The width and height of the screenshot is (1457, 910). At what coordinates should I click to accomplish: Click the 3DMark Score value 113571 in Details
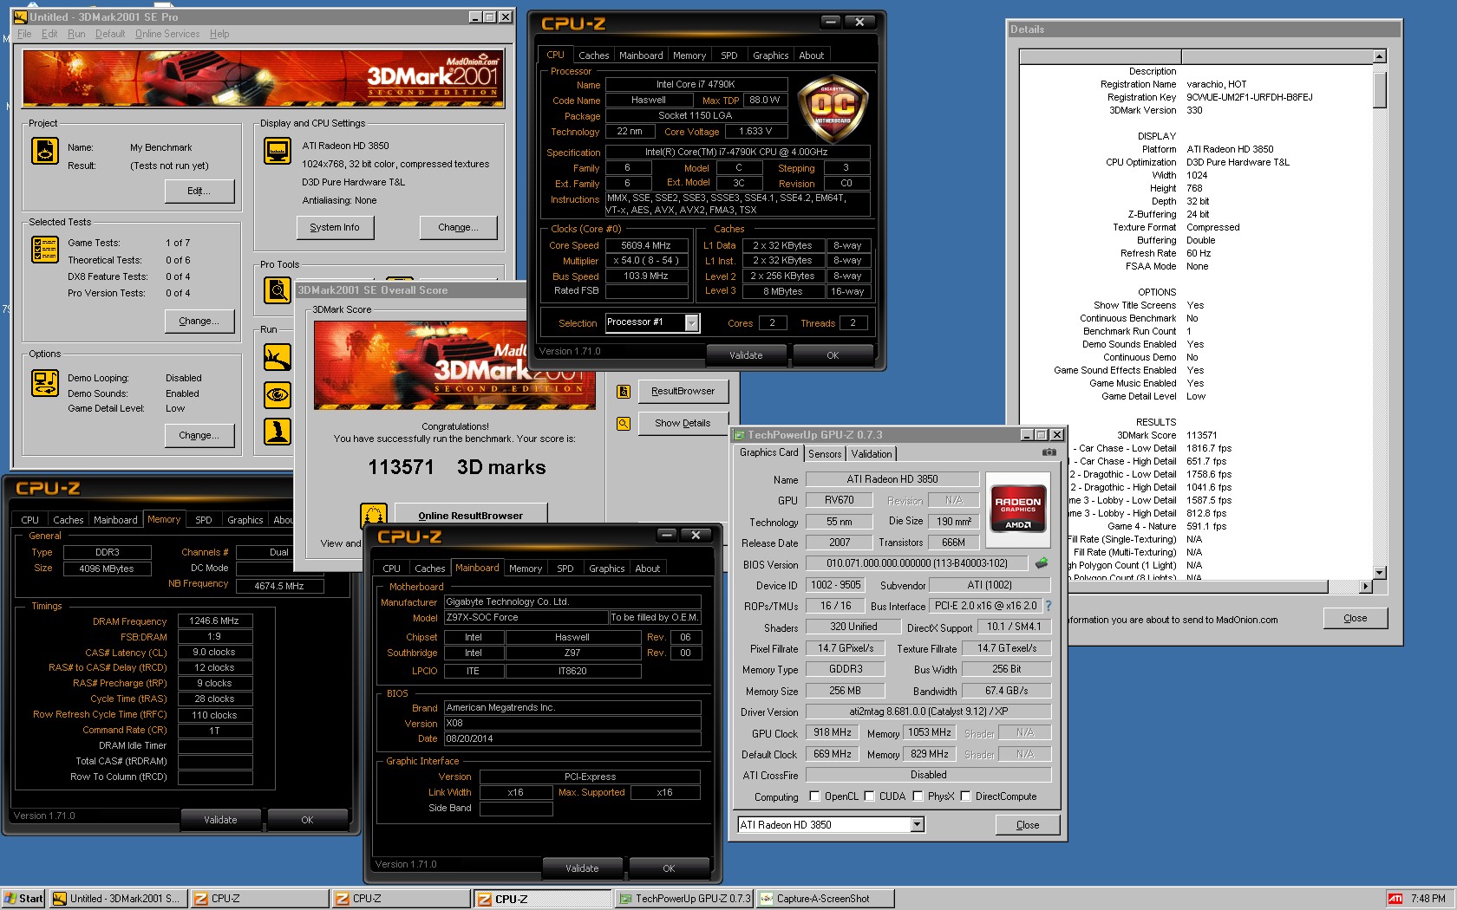pos(1202,436)
